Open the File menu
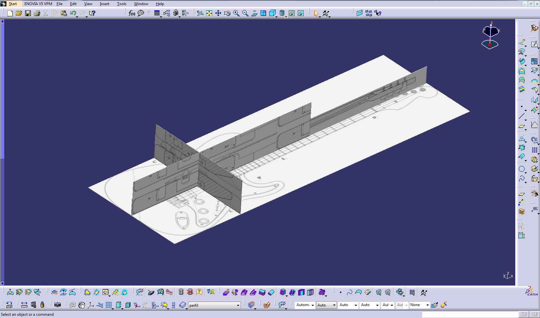The height and width of the screenshot is (318, 540). coord(59,4)
